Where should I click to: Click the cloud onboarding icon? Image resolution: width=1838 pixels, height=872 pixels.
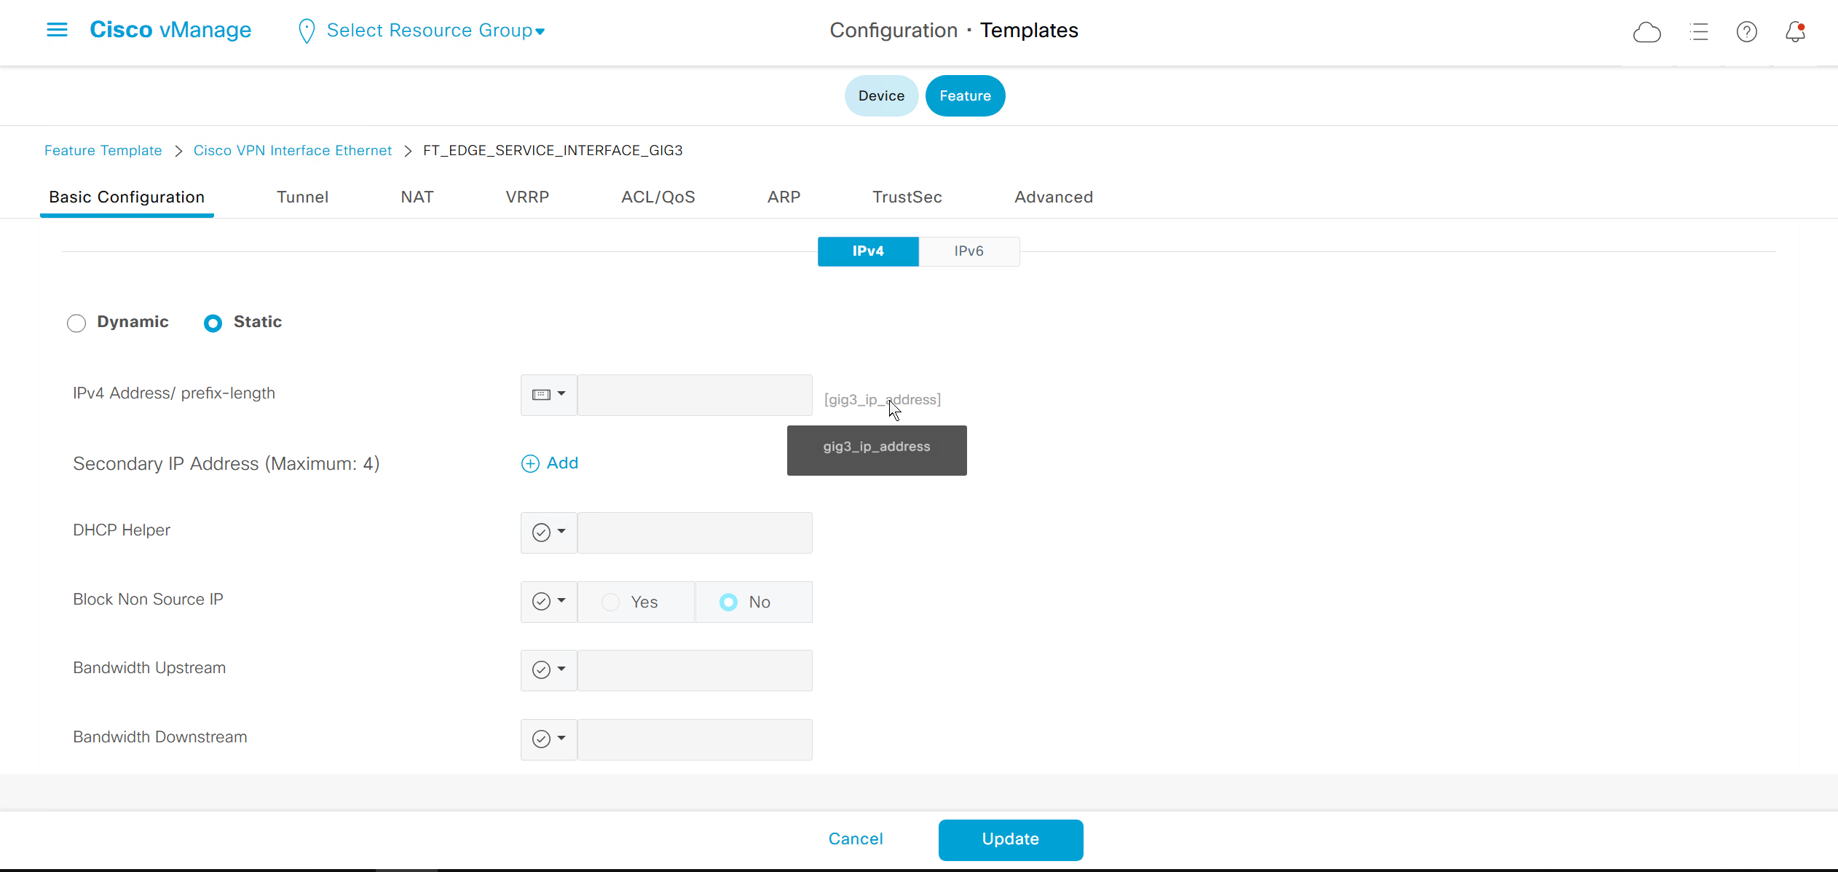tap(1646, 32)
